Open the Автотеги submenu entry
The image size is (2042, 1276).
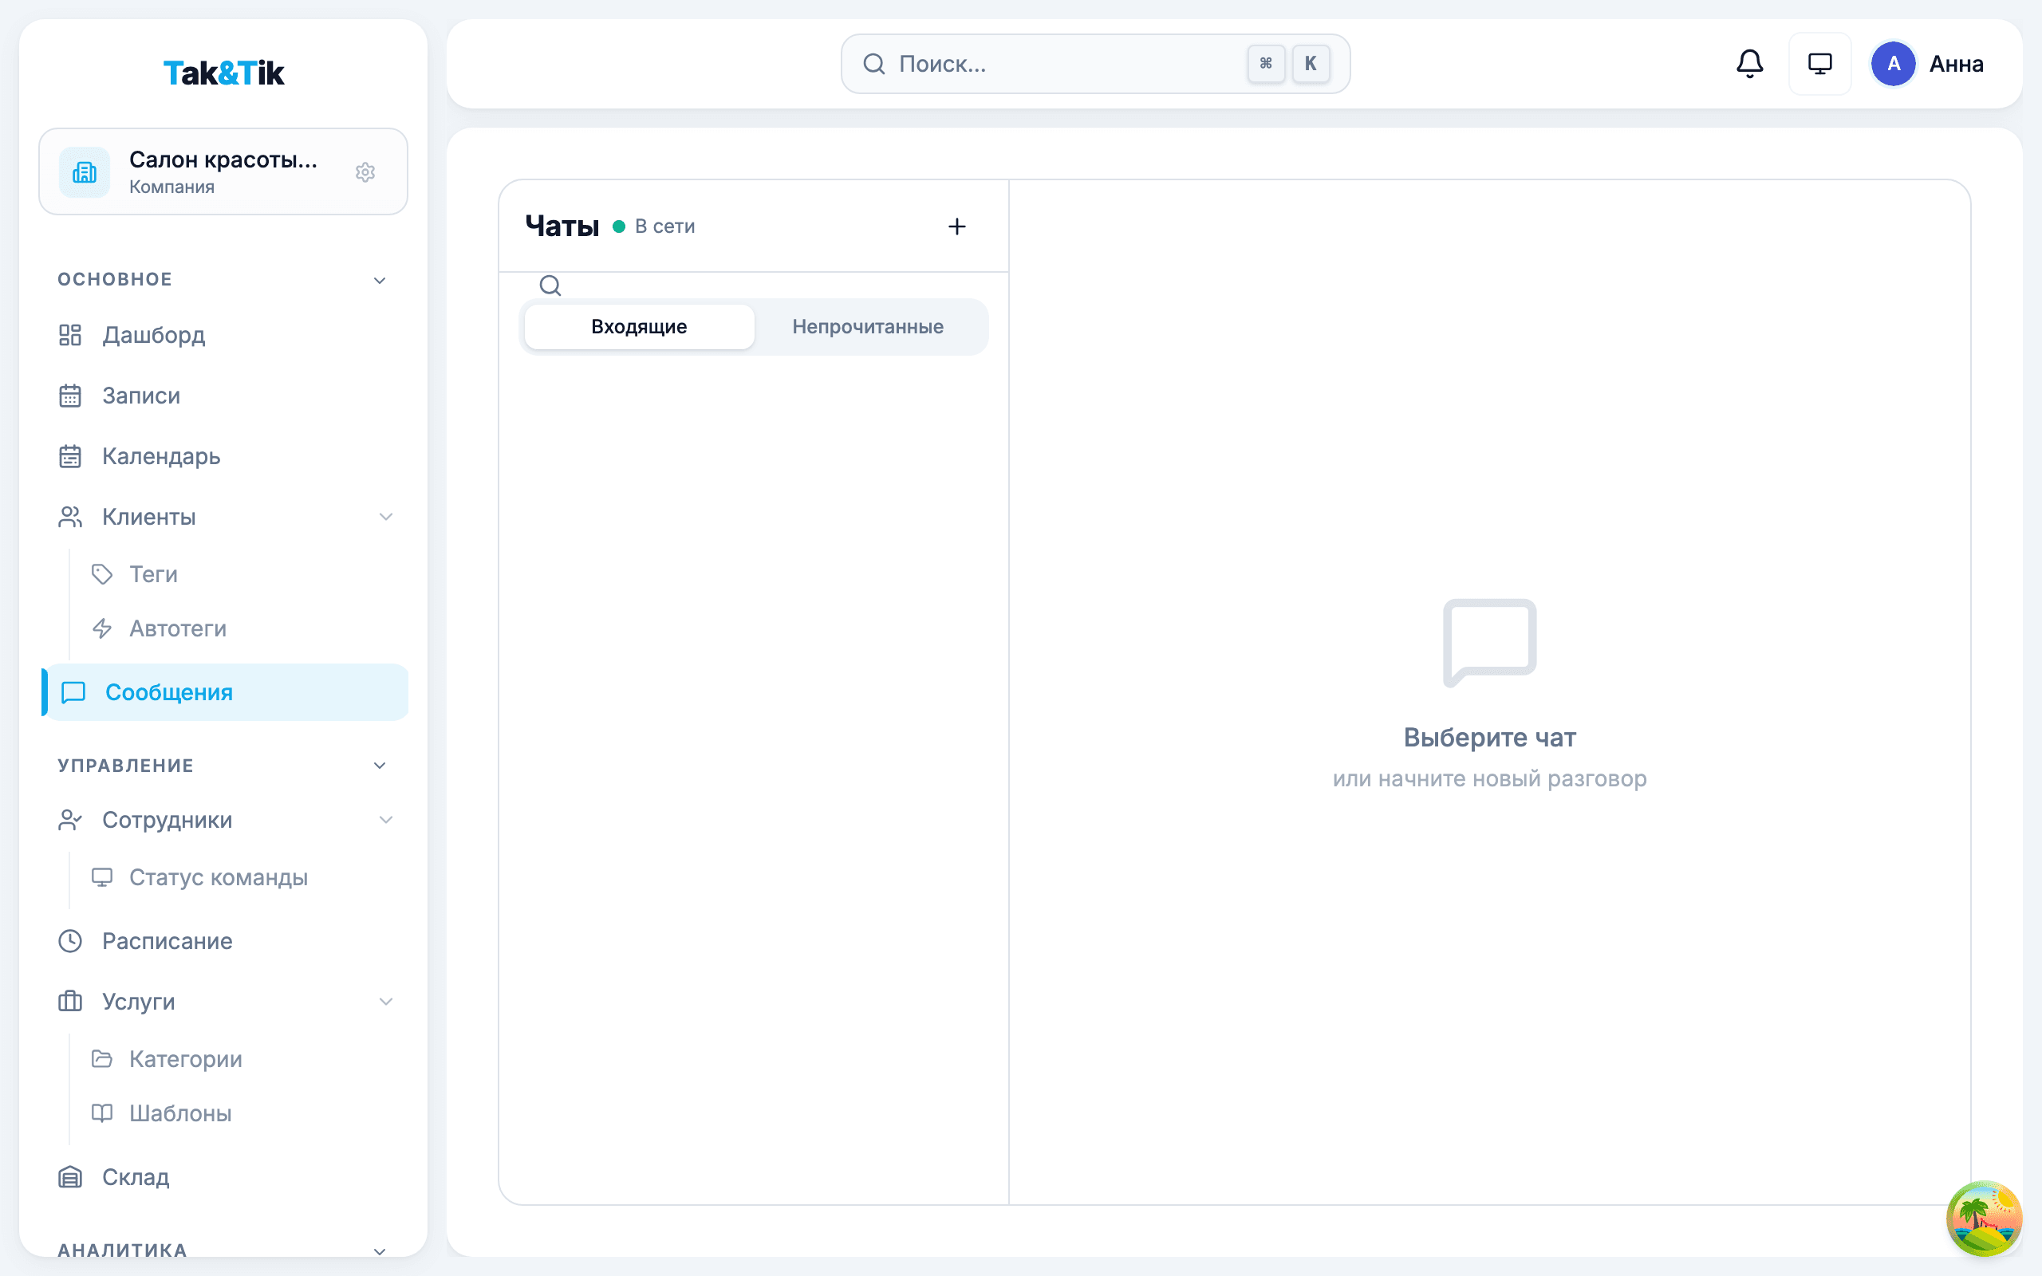point(177,628)
